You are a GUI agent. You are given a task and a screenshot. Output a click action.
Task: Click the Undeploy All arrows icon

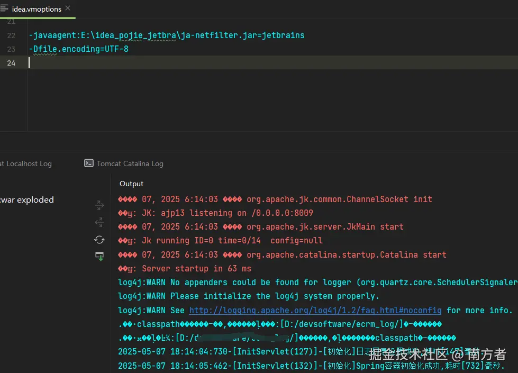pyautogui.click(x=99, y=222)
